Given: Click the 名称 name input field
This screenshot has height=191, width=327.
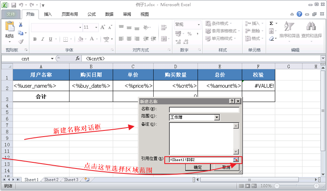Looking at the screenshot, I should pos(204,110).
